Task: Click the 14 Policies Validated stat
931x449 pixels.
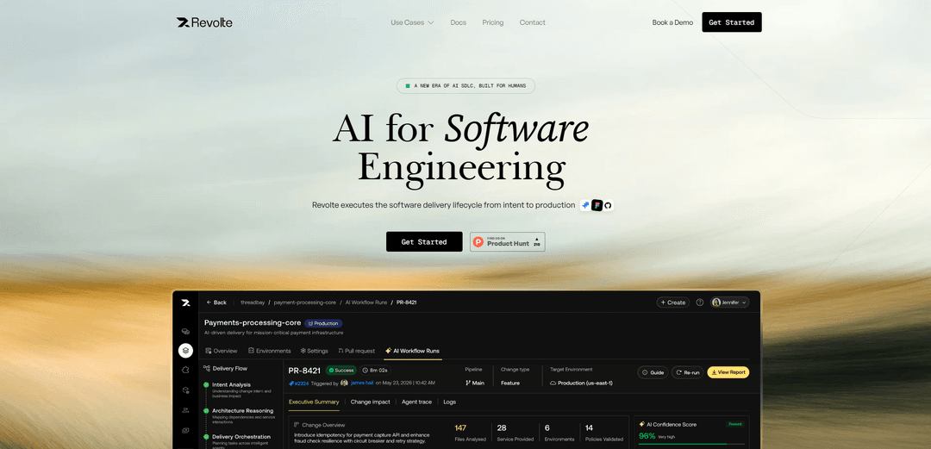Action: pos(603,433)
